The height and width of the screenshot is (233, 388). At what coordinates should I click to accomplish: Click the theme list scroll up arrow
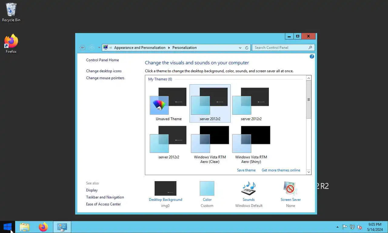309,78
